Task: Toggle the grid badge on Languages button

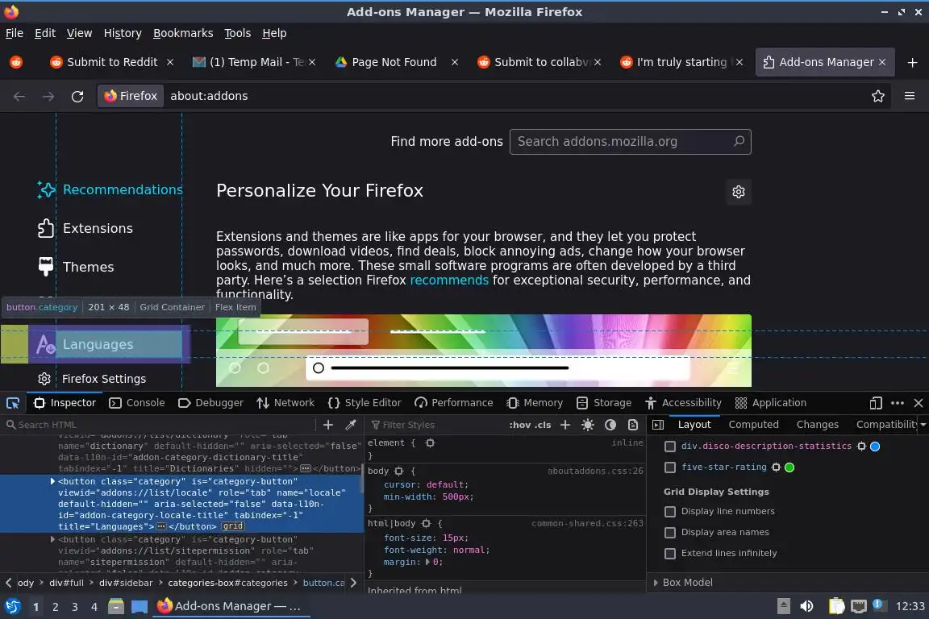Action: tap(233, 526)
